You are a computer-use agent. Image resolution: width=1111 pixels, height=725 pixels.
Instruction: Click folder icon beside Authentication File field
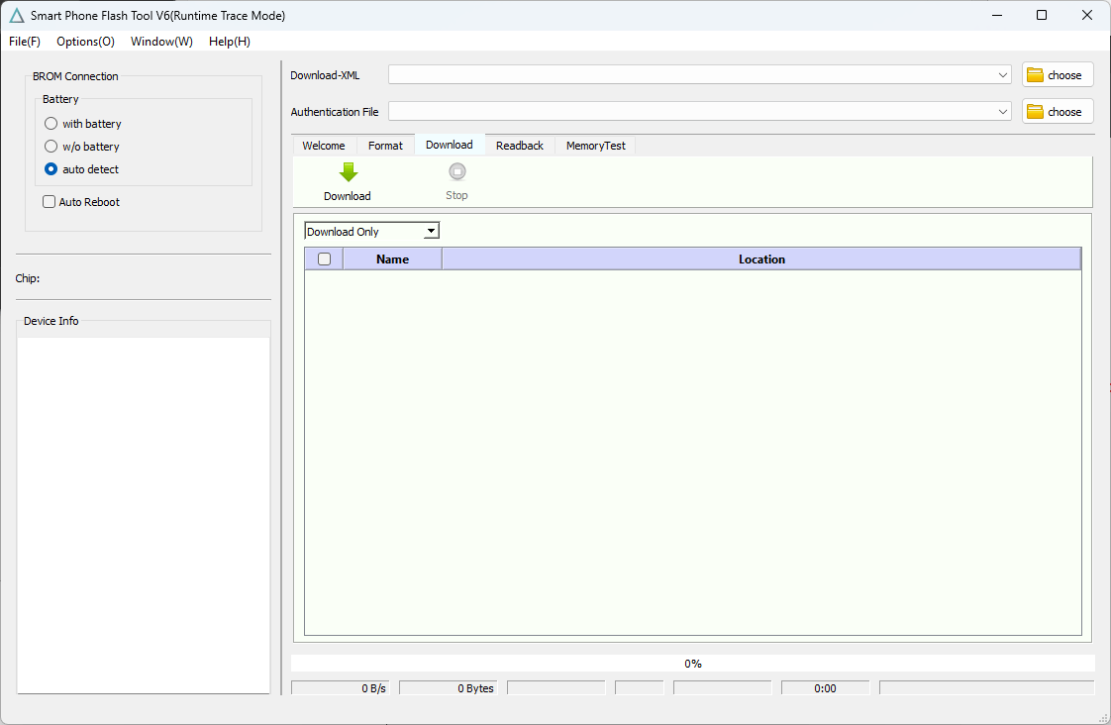pyautogui.click(x=1036, y=112)
